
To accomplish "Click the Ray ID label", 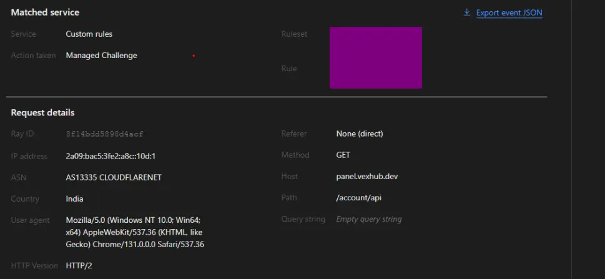I will coord(22,134).
